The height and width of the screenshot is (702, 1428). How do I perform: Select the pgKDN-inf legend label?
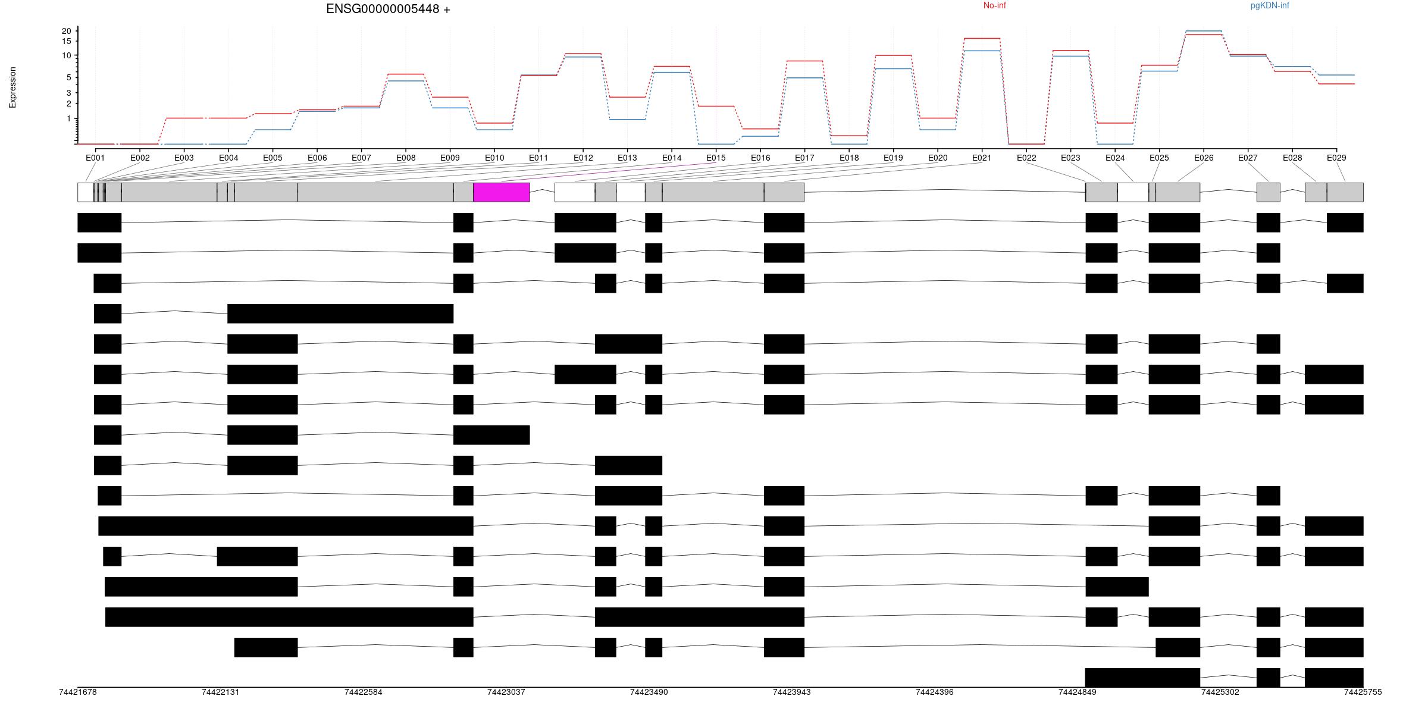1270,5
